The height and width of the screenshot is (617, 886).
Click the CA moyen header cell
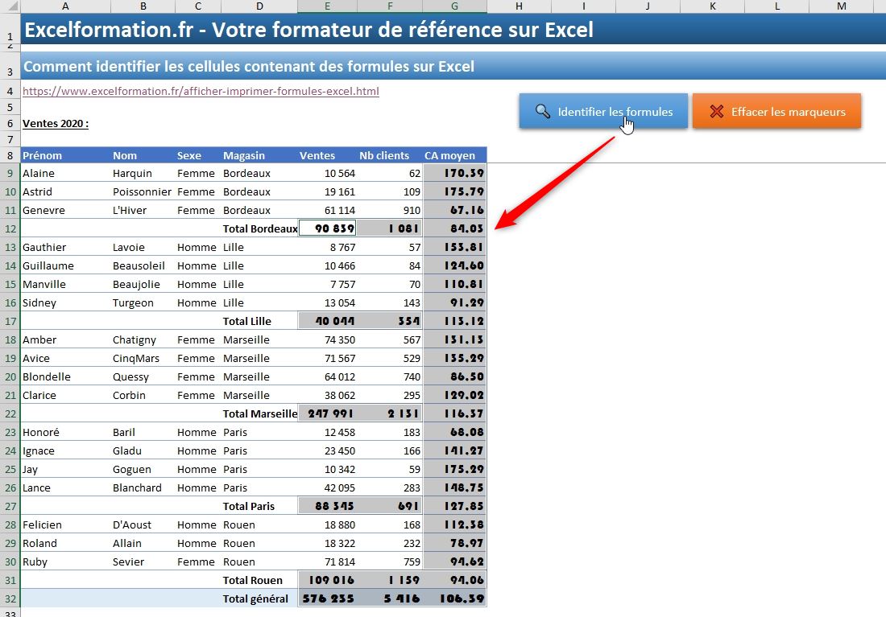(x=451, y=155)
